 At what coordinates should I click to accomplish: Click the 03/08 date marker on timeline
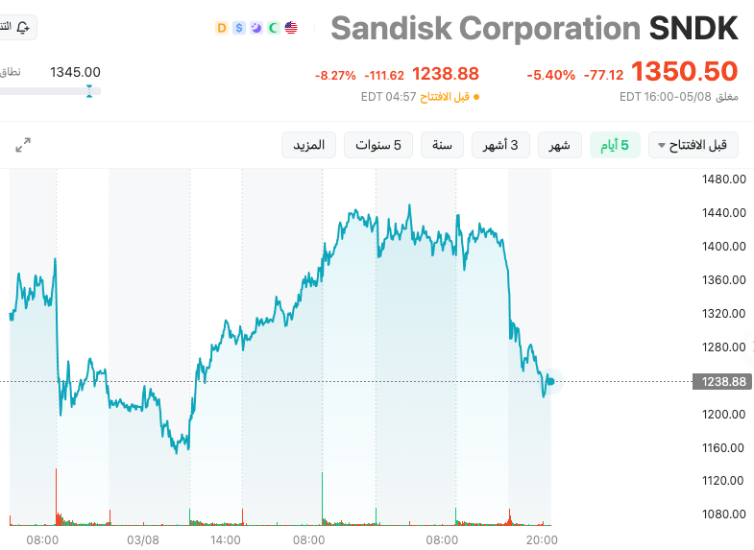point(143,539)
